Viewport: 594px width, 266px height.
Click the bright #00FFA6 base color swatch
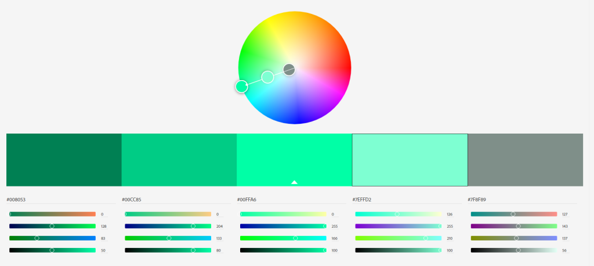coord(294,157)
